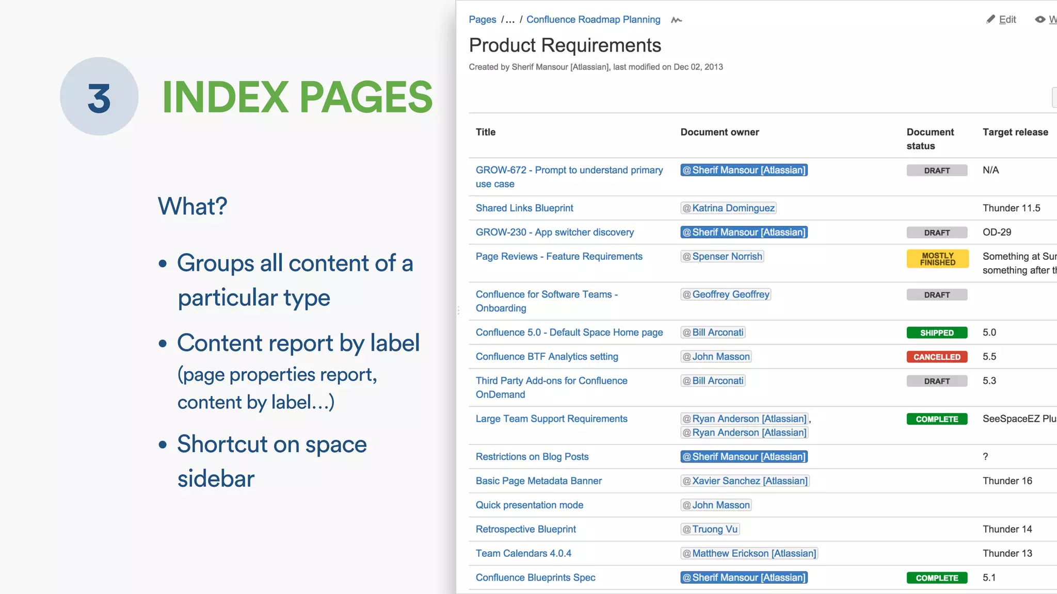The width and height of the screenshot is (1057, 594).
Task: Click COMPLETE badge in Large Team Support row
Action: pyautogui.click(x=937, y=419)
